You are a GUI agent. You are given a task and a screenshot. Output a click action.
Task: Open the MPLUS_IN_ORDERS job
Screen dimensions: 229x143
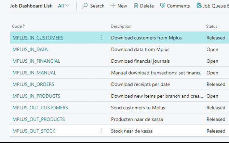click(33, 84)
